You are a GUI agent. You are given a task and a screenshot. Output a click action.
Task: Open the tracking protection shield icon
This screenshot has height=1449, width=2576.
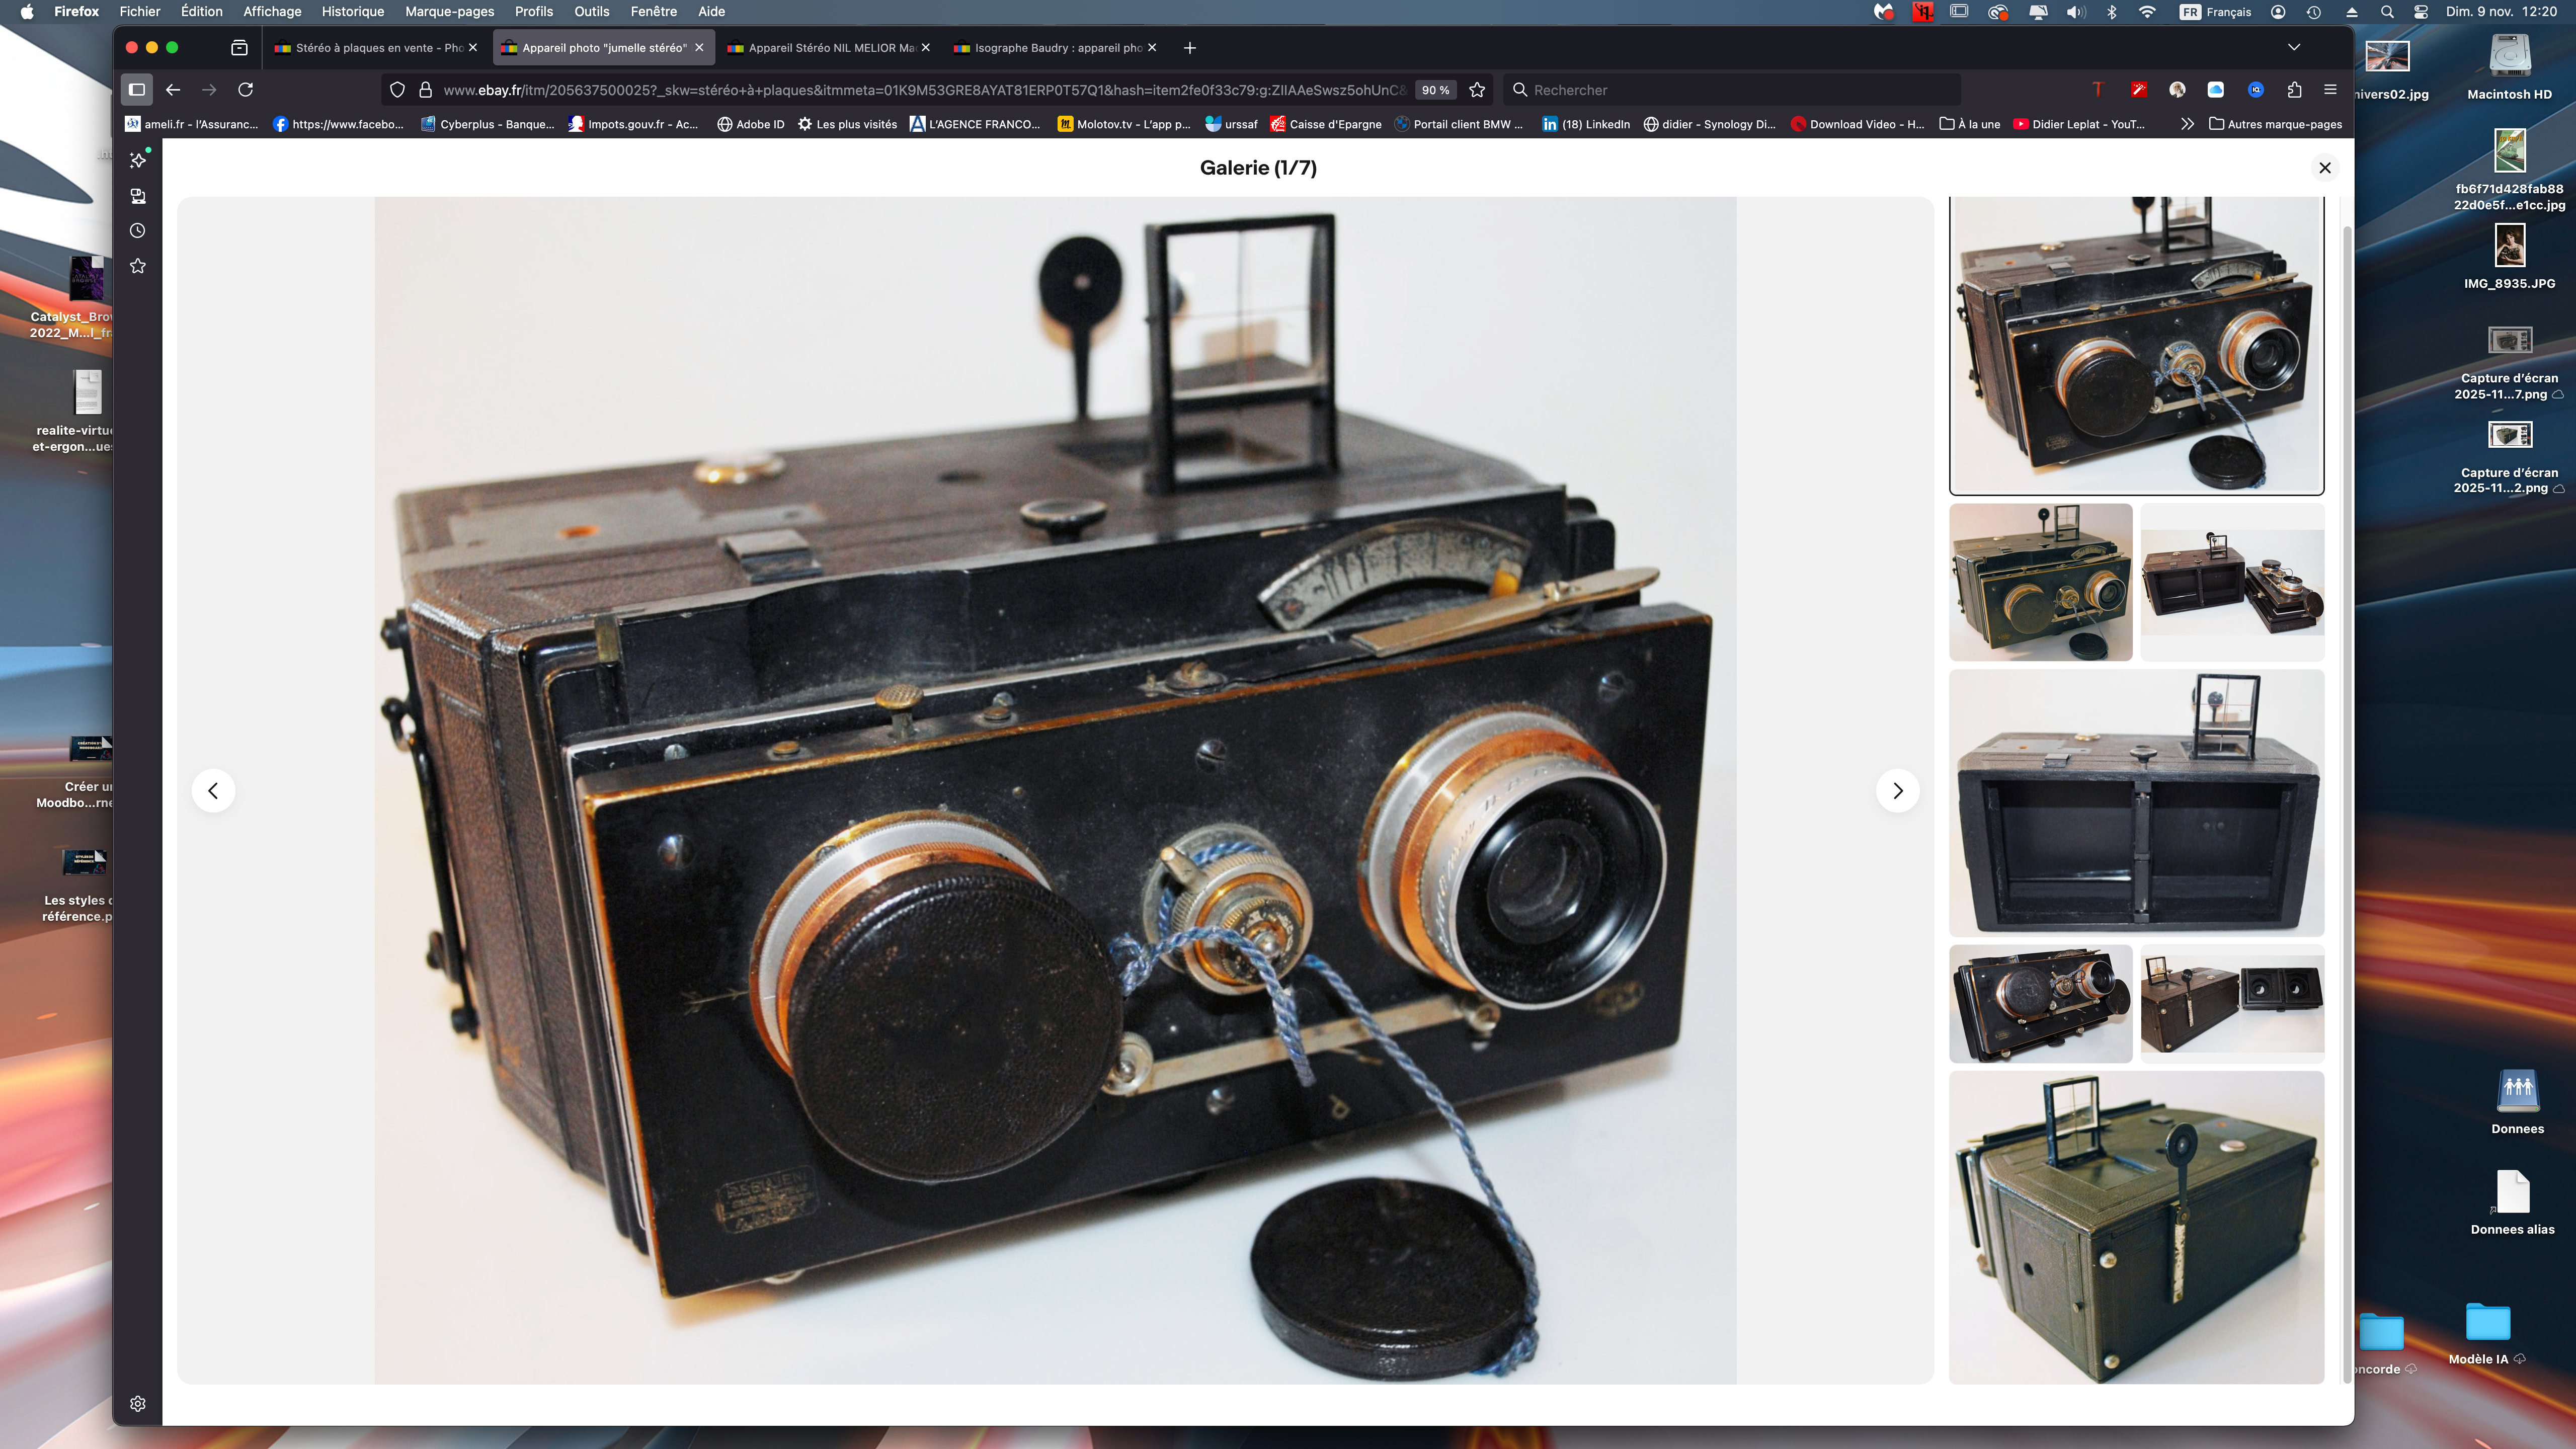coord(397,90)
